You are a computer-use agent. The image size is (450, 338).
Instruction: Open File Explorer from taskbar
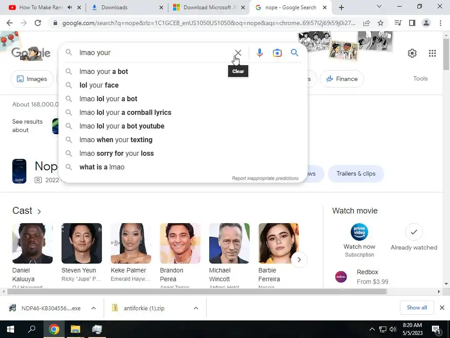pyautogui.click(x=76, y=329)
